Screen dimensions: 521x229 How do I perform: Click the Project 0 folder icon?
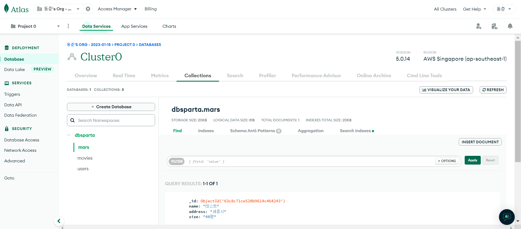(x=13, y=26)
